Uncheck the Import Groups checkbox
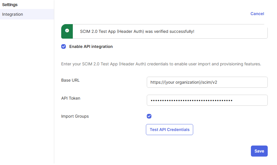This screenshot has height=165, width=277. pyautogui.click(x=149, y=116)
